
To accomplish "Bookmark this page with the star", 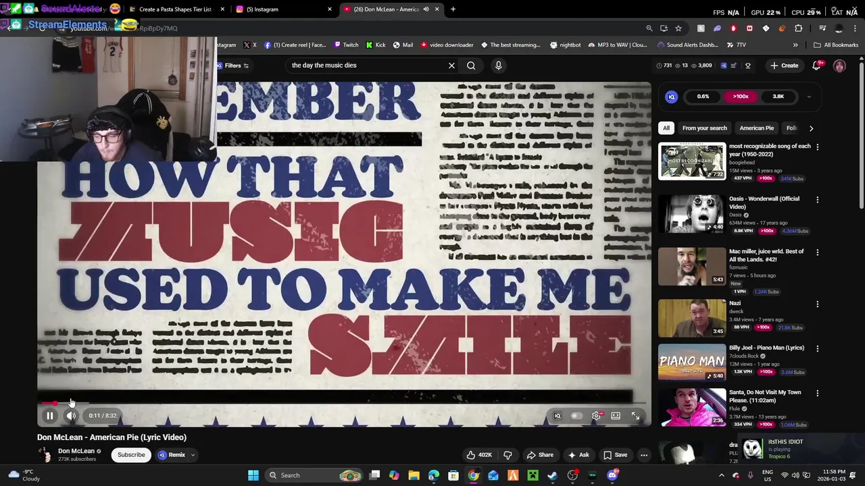I will click(x=678, y=28).
